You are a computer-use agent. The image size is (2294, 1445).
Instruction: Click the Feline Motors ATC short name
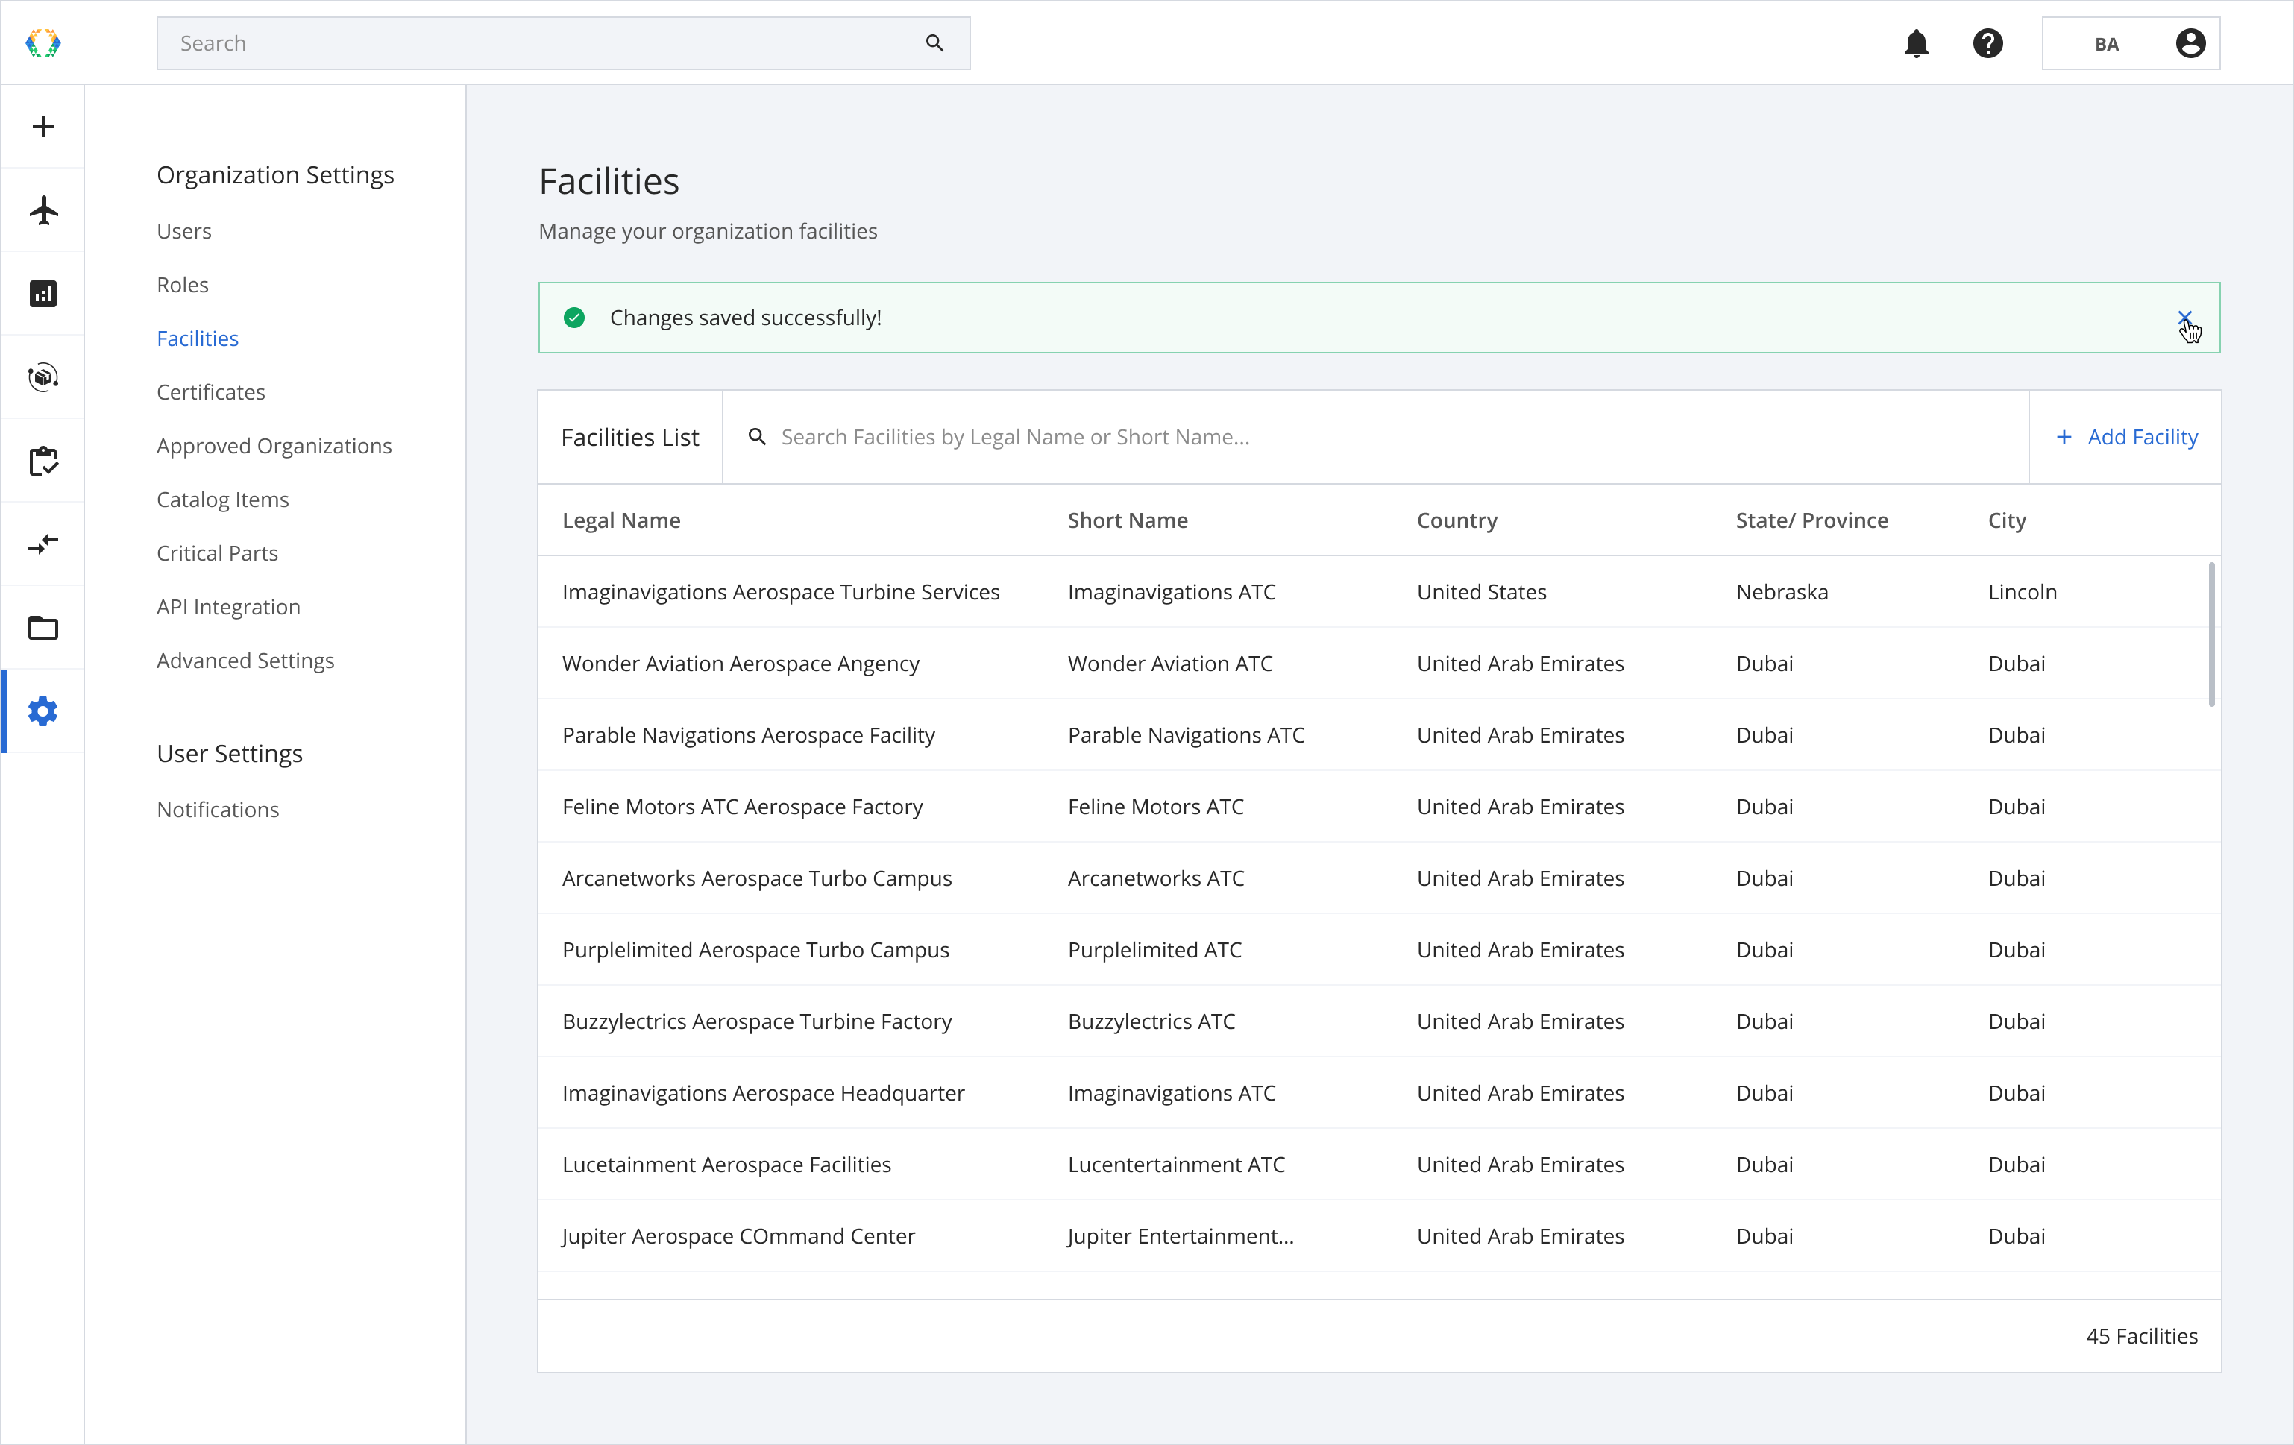pyautogui.click(x=1155, y=806)
